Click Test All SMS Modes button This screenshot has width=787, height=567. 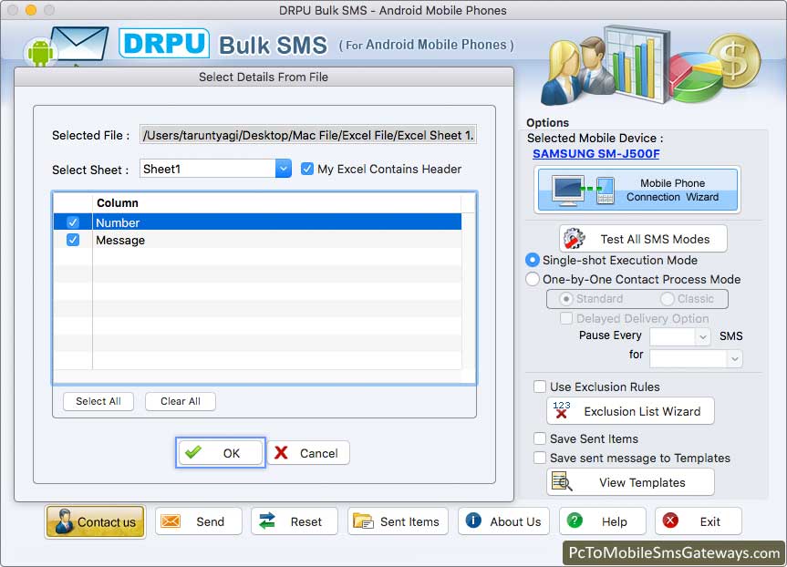click(x=643, y=238)
